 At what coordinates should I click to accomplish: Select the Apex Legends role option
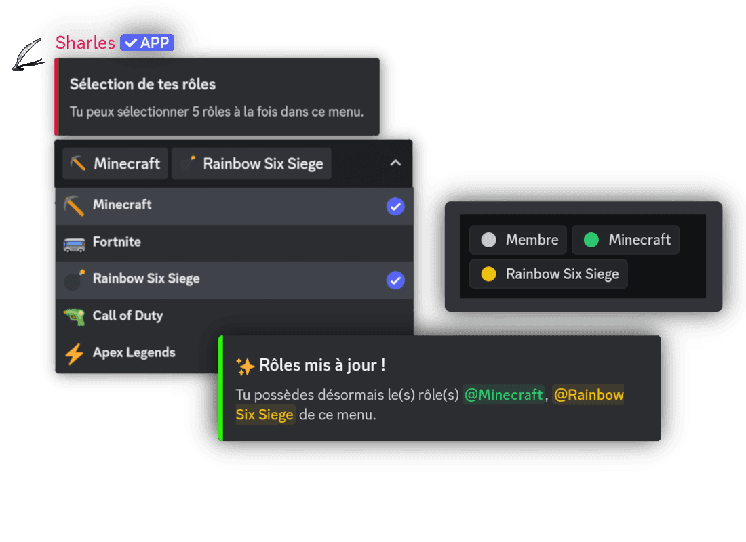tap(137, 354)
